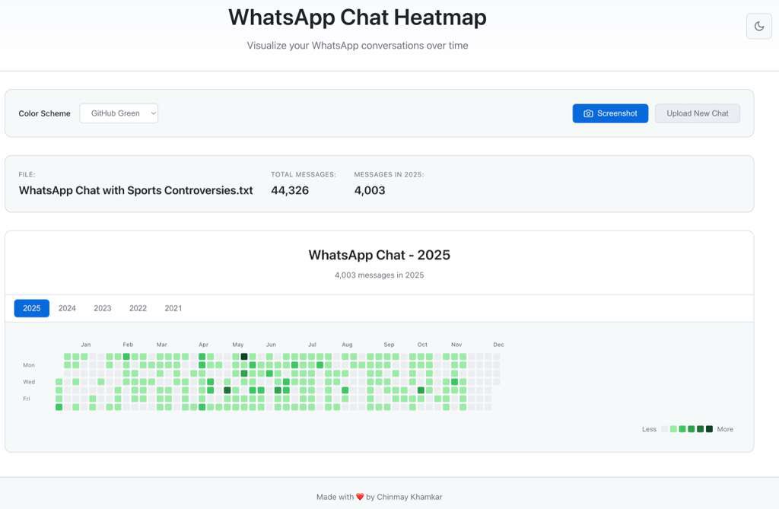Click the 'Wed' weekday label

pos(29,382)
